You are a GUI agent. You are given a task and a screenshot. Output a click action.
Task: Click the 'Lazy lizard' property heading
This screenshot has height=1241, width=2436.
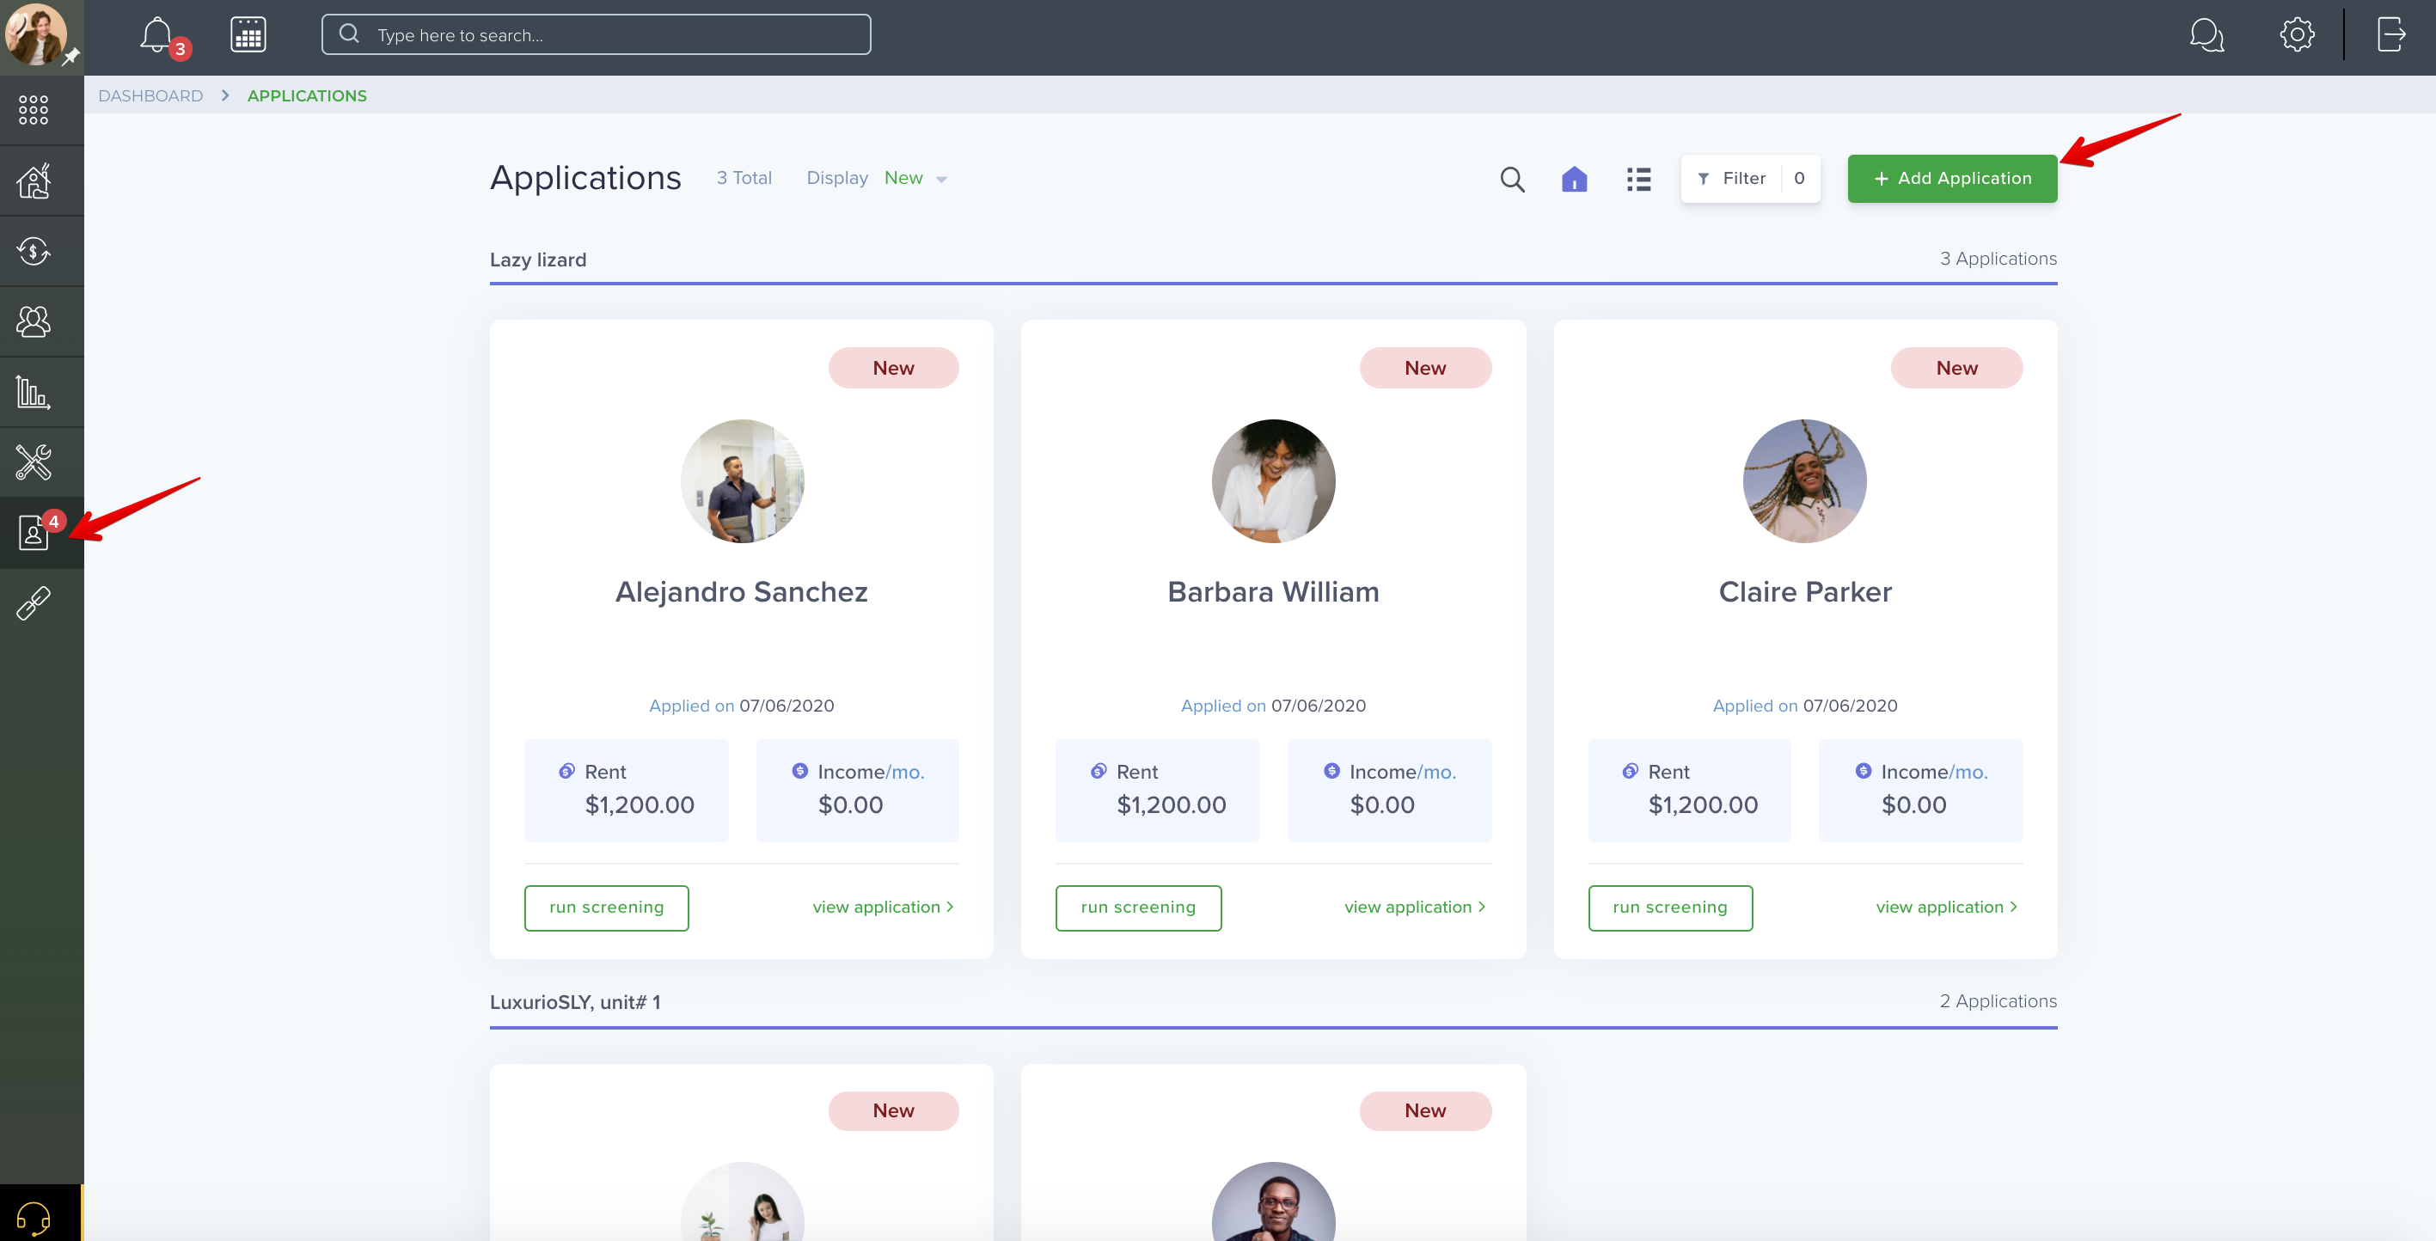click(x=538, y=259)
